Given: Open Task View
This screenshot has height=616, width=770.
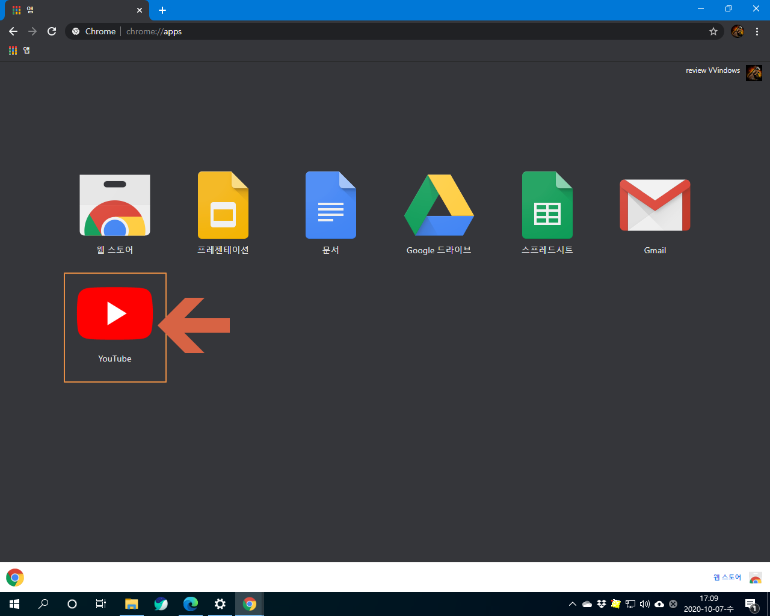Looking at the screenshot, I should 101,604.
